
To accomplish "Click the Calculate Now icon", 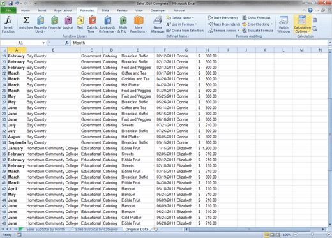I will 315,20.
